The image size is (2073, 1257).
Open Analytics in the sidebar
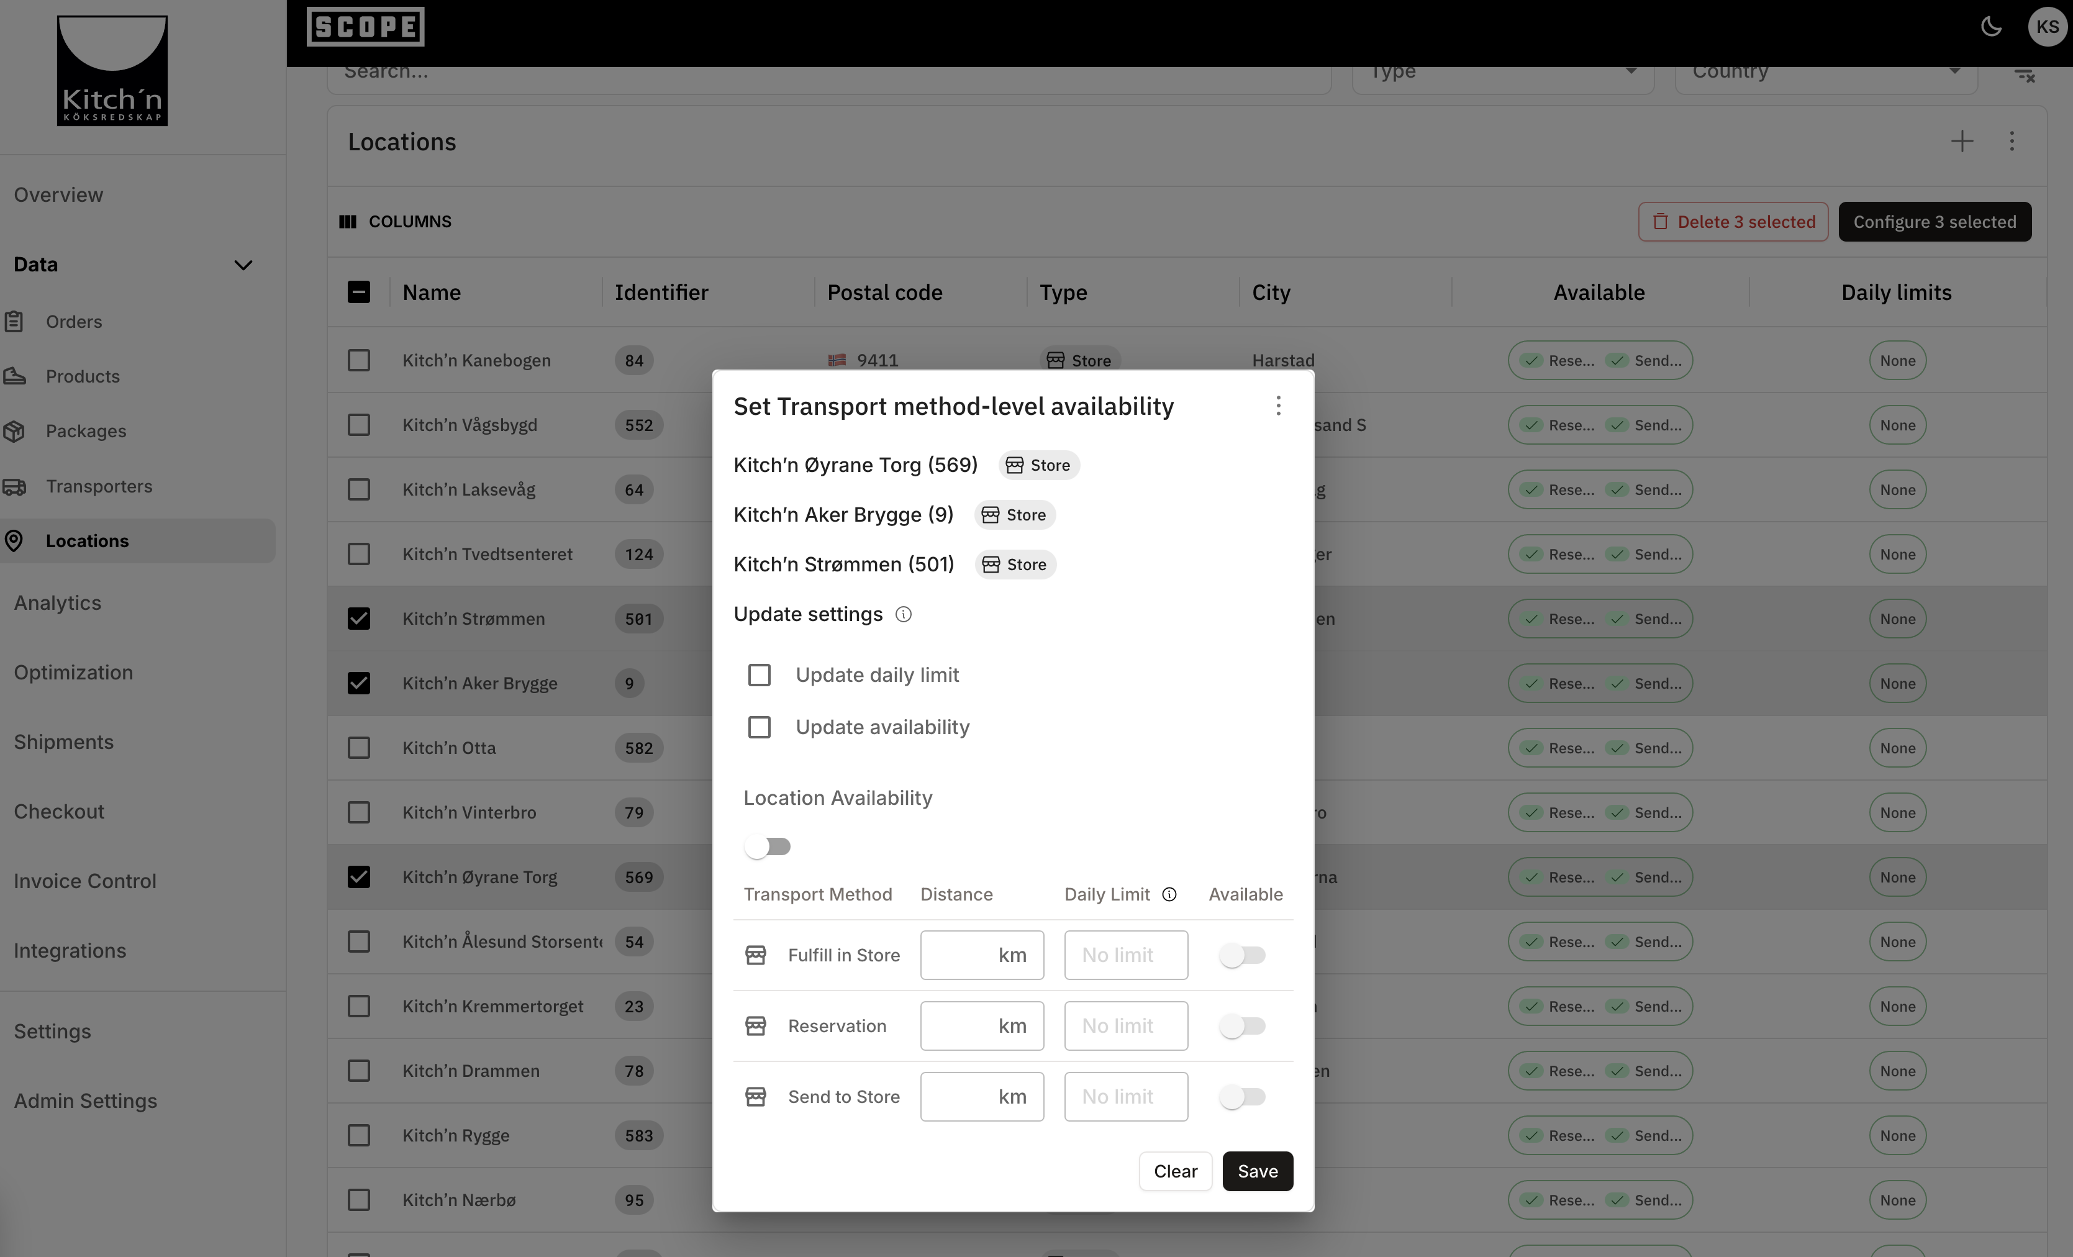point(57,602)
